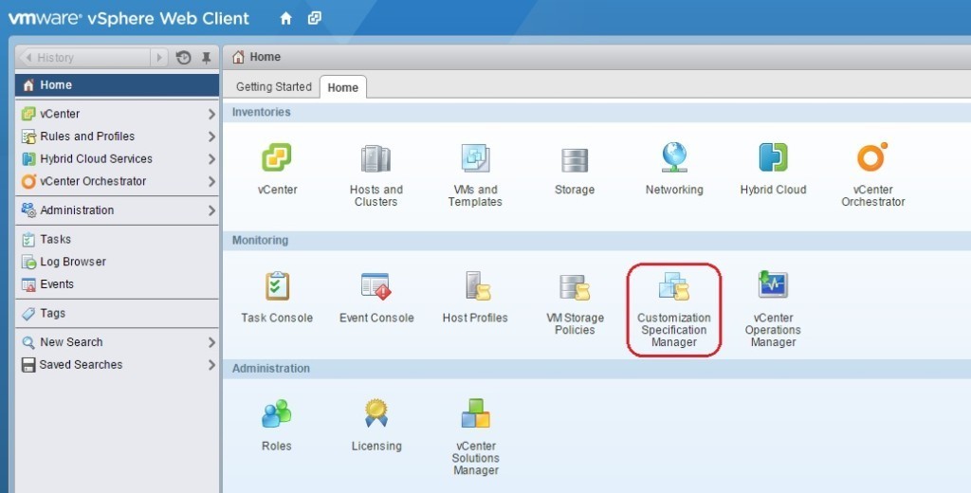Expand the Administration row chevron
The image size is (971, 493).
tap(211, 210)
